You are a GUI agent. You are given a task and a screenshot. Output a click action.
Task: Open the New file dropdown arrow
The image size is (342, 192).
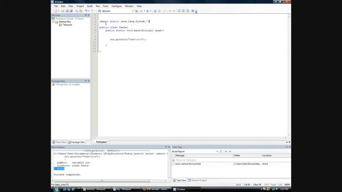58,11
